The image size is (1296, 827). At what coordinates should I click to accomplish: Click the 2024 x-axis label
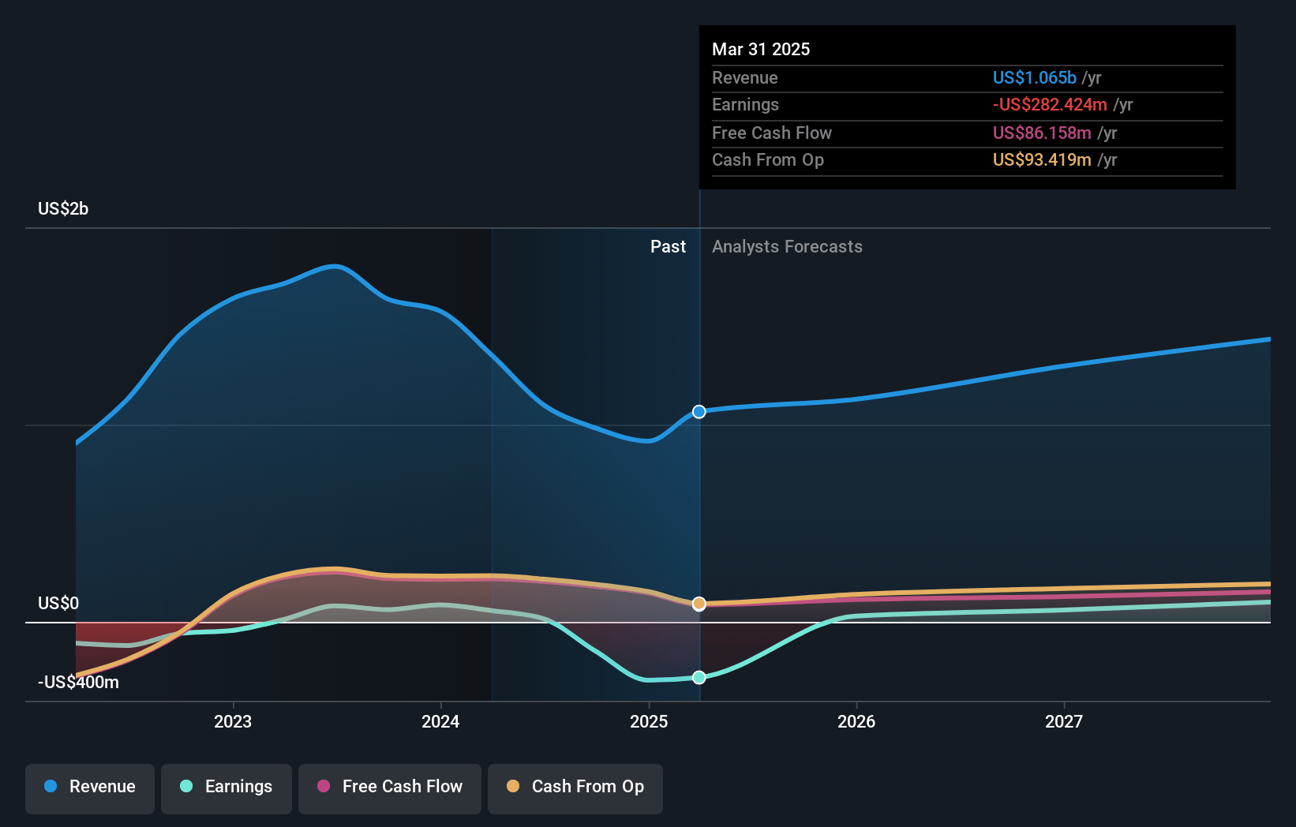click(x=440, y=721)
